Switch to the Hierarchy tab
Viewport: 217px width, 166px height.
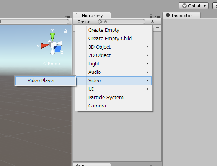point(92,16)
